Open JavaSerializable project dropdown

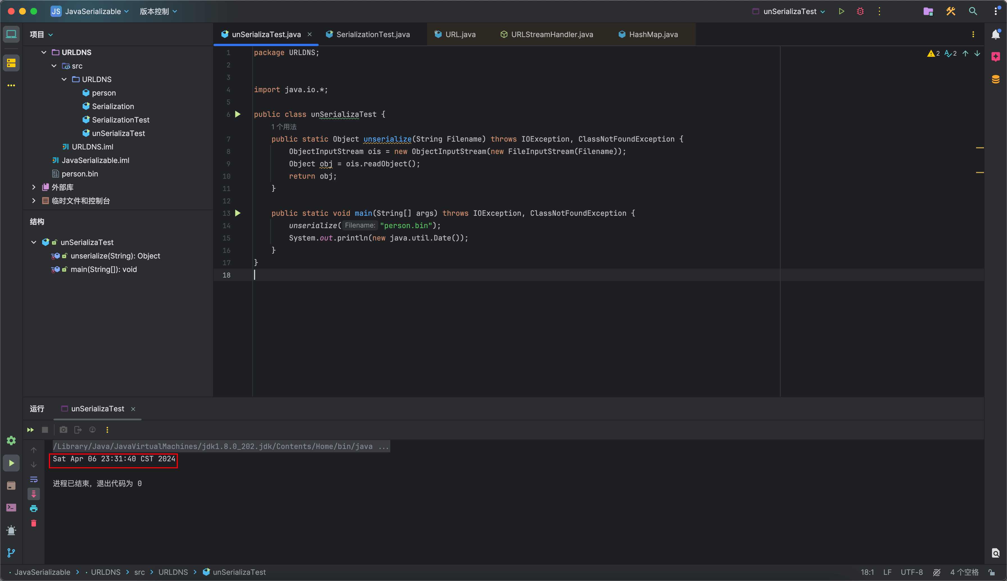click(90, 11)
